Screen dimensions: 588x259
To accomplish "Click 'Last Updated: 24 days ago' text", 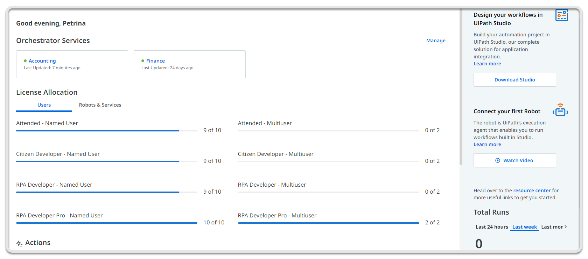I will pos(167,68).
